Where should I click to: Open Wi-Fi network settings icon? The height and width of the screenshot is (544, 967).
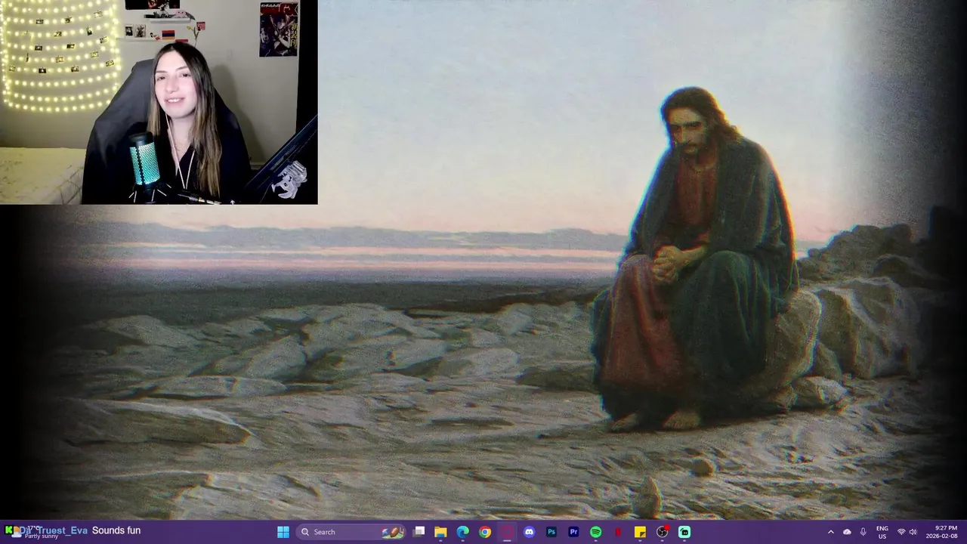(x=901, y=532)
